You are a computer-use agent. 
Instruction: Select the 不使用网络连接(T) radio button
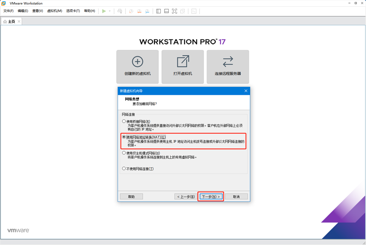click(x=124, y=169)
